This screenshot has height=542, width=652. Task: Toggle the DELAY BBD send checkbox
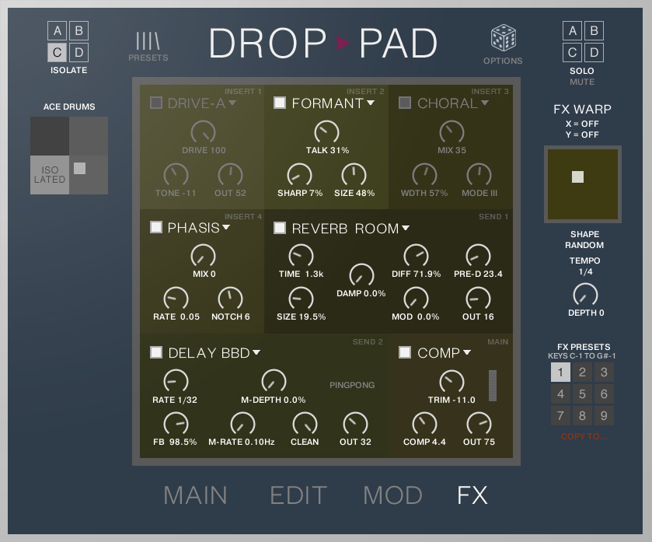pos(156,352)
